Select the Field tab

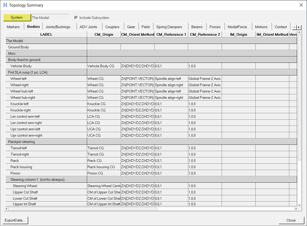145,27
